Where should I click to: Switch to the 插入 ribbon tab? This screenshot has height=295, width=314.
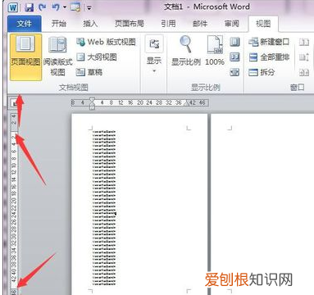click(x=90, y=24)
